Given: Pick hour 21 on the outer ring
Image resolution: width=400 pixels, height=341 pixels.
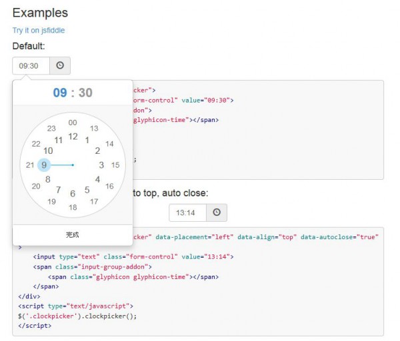Looking at the screenshot, I should coord(30,165).
